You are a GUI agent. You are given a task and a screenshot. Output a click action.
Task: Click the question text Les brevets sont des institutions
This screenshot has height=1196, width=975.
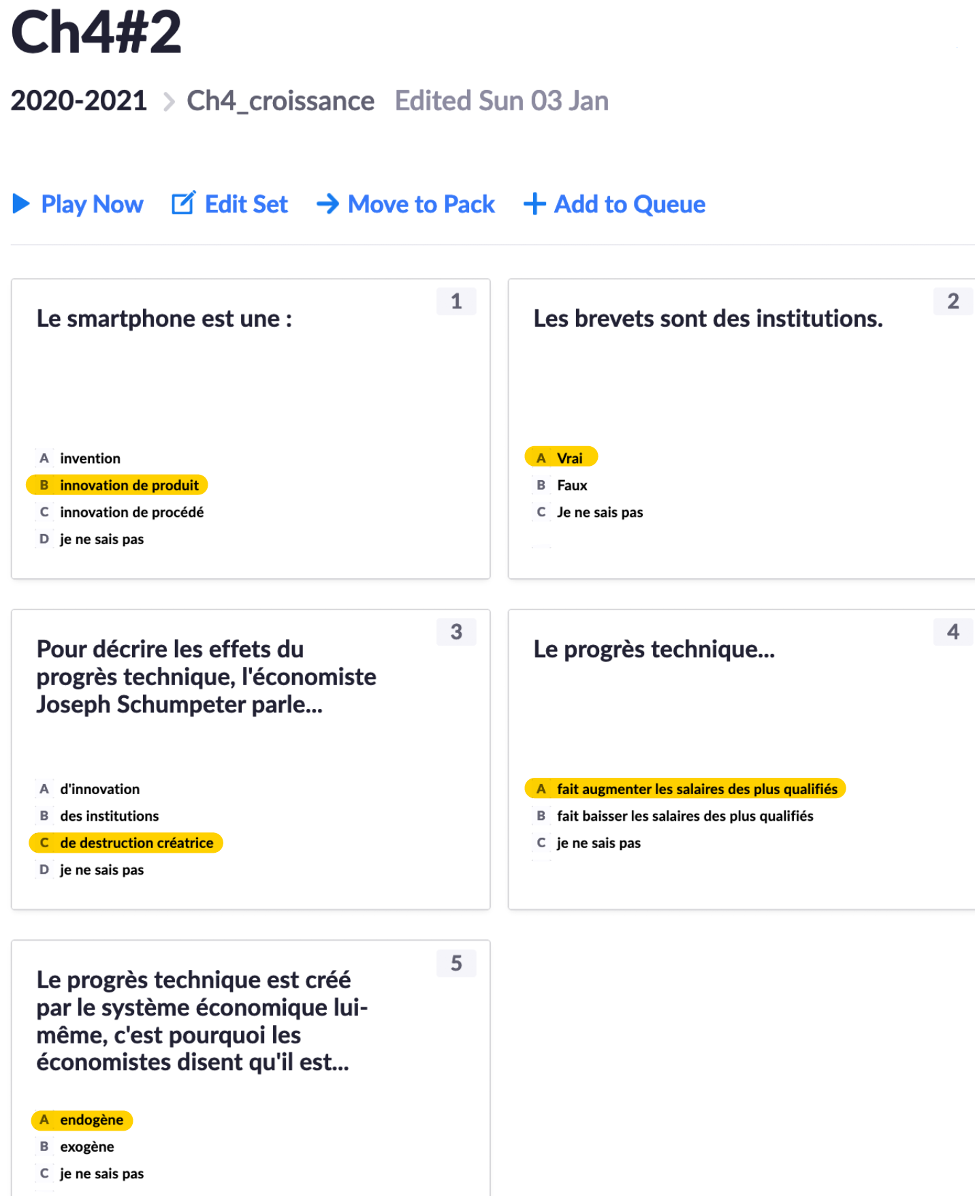coord(707,319)
